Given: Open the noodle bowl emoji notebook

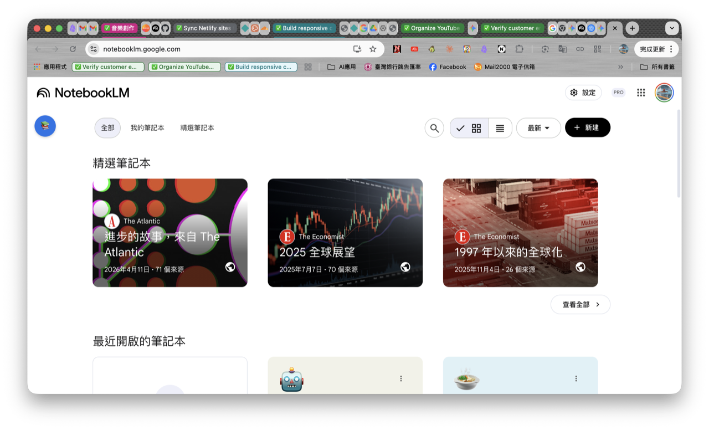Looking at the screenshot, I should coord(521,376).
